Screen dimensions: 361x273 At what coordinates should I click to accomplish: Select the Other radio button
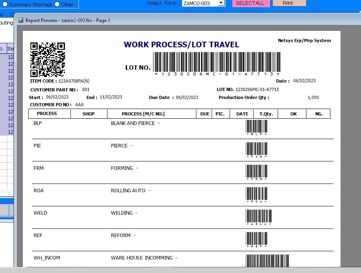click(x=57, y=4)
